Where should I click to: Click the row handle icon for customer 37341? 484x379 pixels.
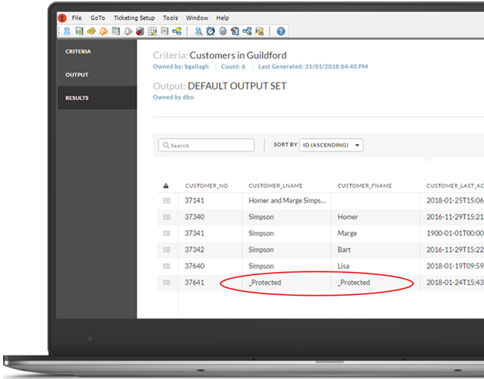click(x=167, y=233)
